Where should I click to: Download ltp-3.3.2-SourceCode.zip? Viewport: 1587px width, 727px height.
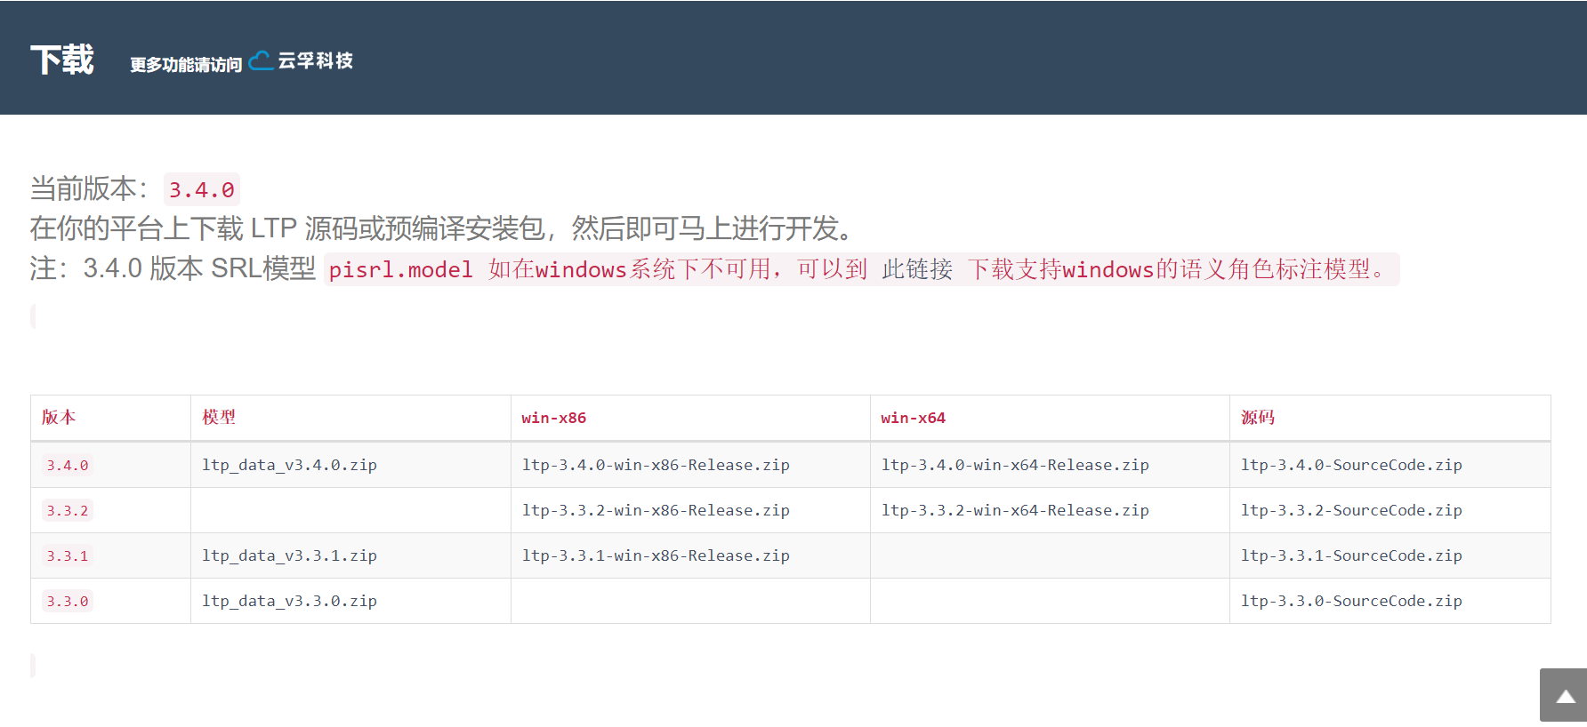coord(1351,510)
